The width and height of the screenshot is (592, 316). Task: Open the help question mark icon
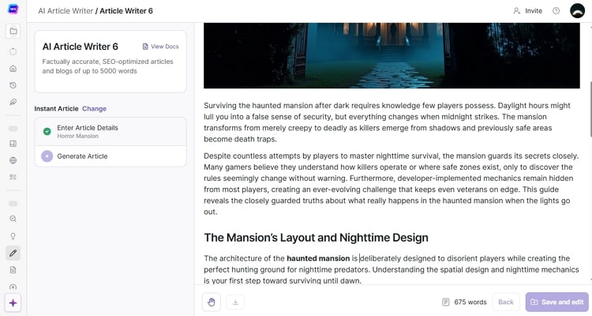(556, 11)
